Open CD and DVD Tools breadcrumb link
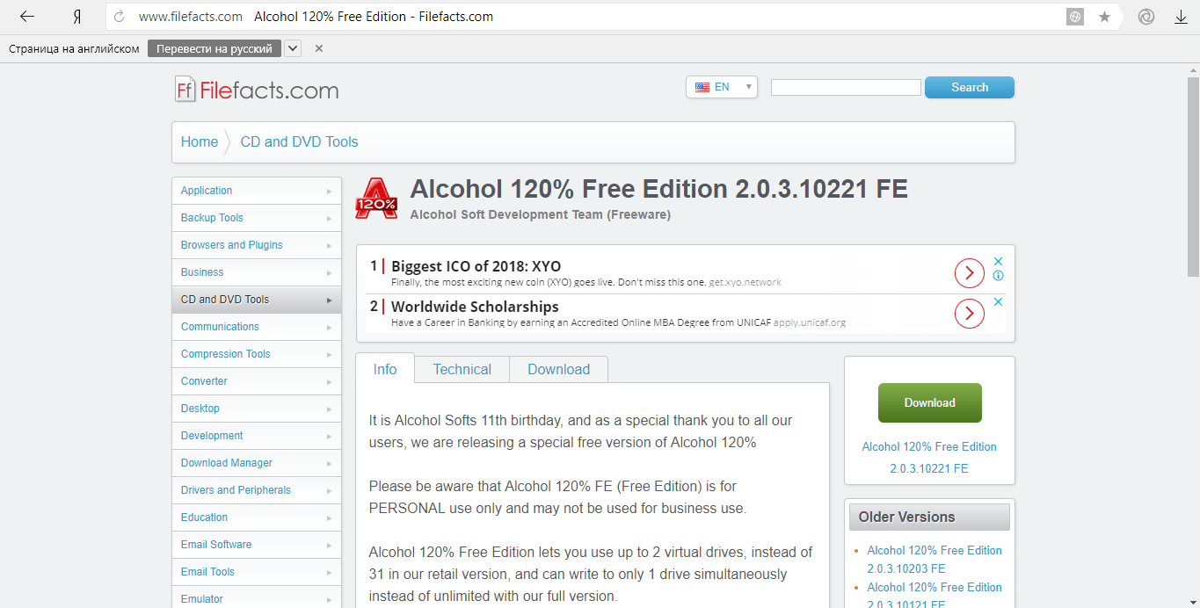 [300, 141]
